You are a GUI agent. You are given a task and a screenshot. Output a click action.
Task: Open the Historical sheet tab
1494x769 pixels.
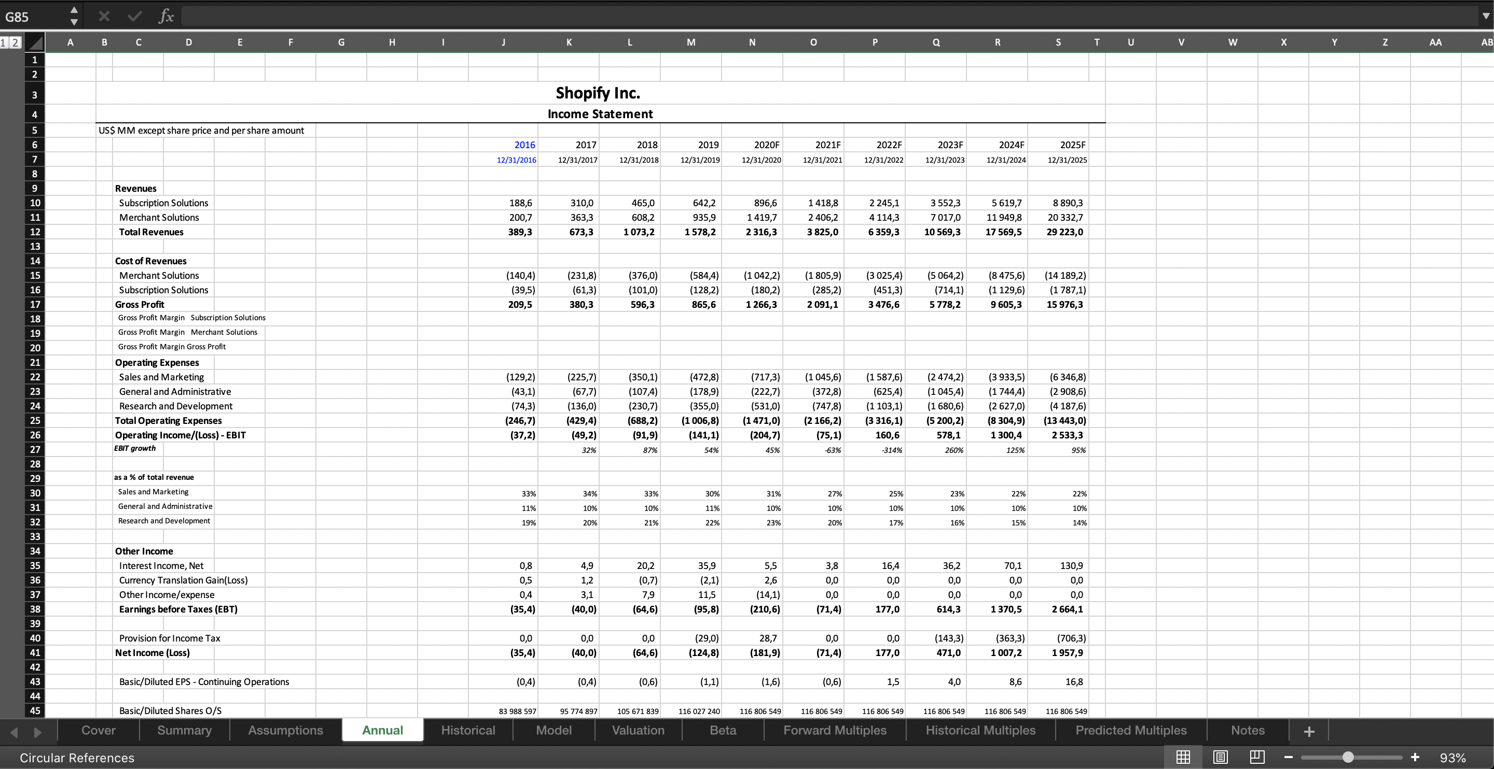tap(468, 730)
